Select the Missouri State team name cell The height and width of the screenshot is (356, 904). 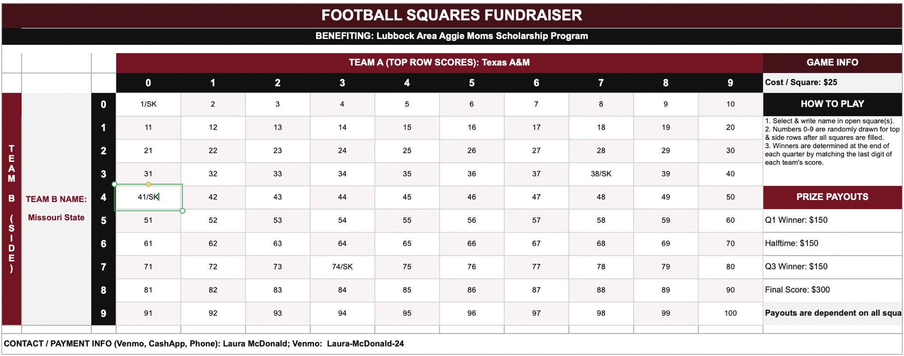click(56, 218)
